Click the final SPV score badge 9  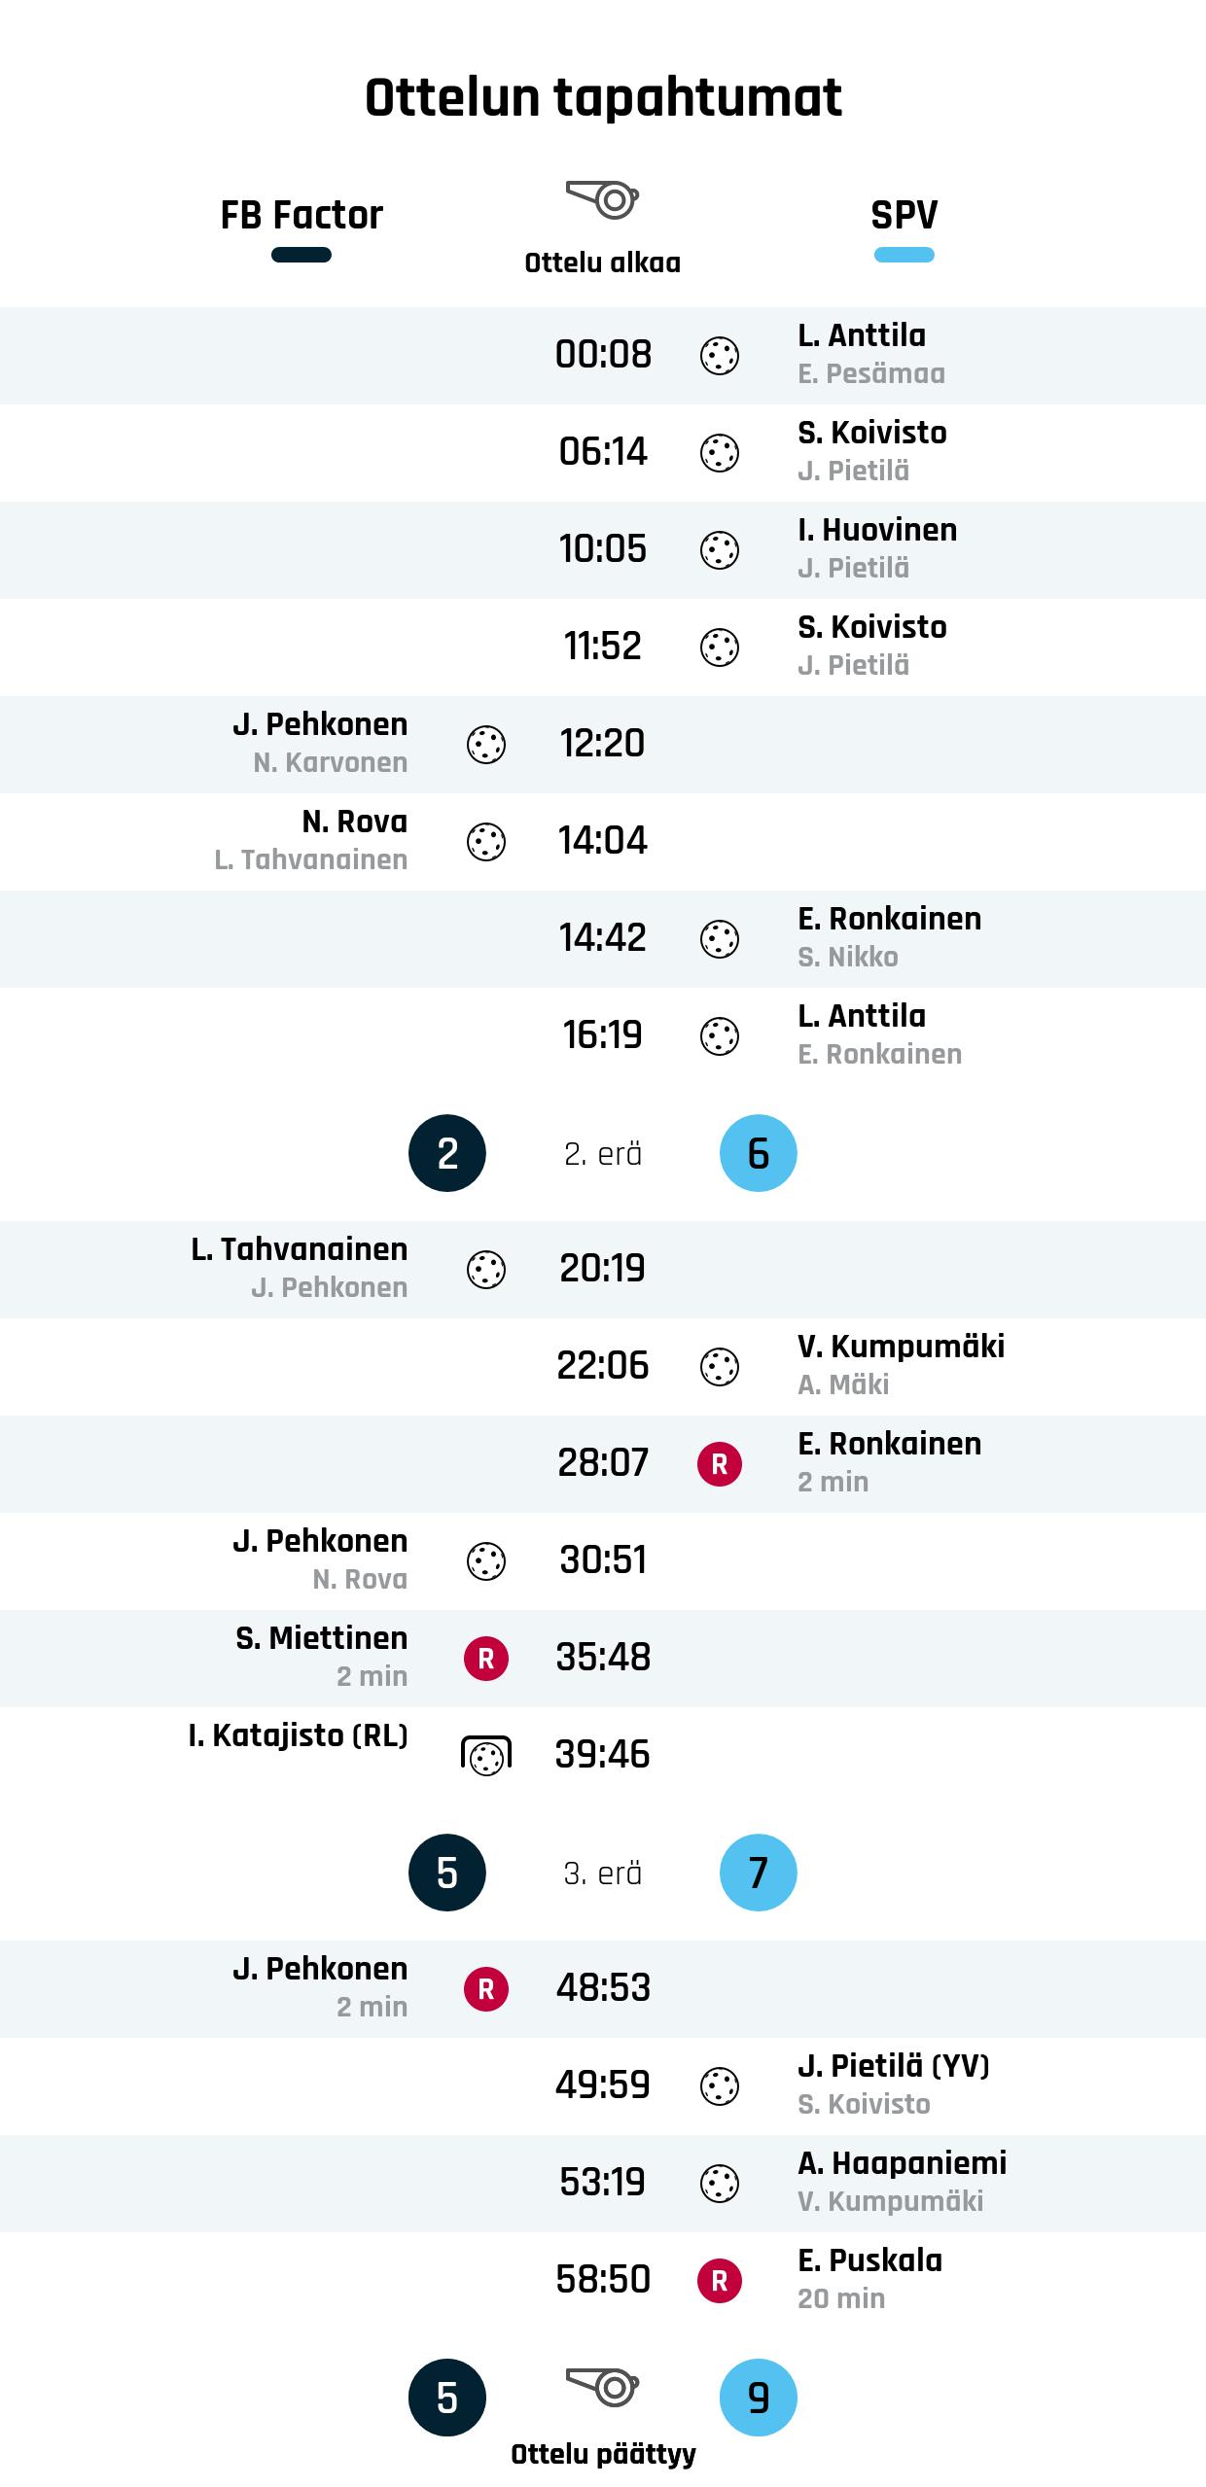coord(759,2398)
